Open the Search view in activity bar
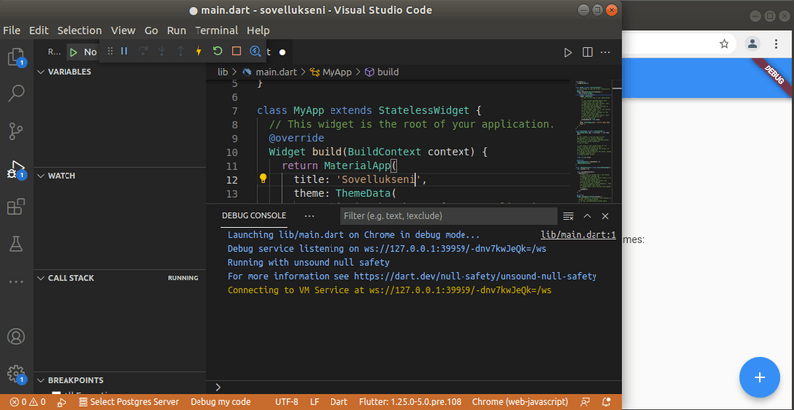The width and height of the screenshot is (794, 410). pos(16,94)
